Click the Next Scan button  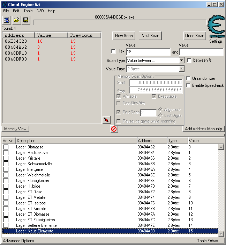point(150,36)
